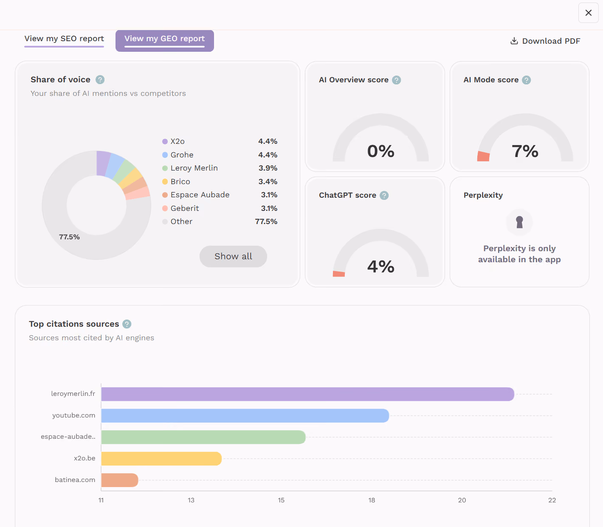Viewport: 603px width, 527px height.
Task: Click the Espace Aubade legend label
Action: click(x=200, y=195)
